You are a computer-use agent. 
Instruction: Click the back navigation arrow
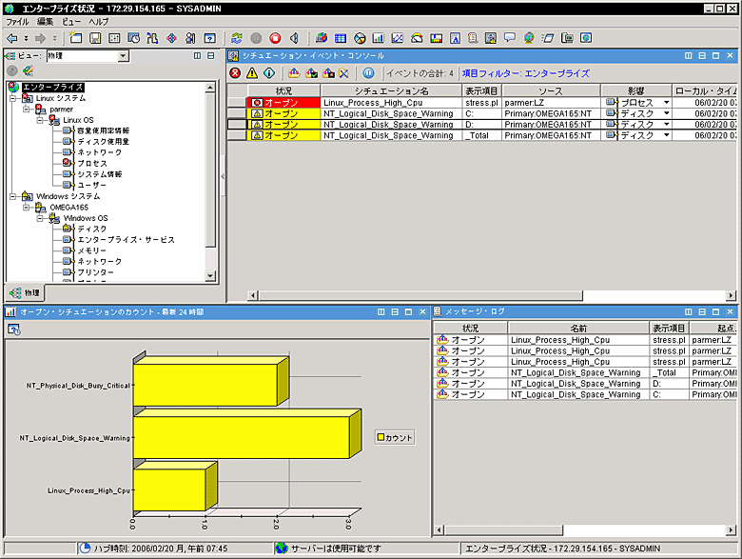(11, 38)
